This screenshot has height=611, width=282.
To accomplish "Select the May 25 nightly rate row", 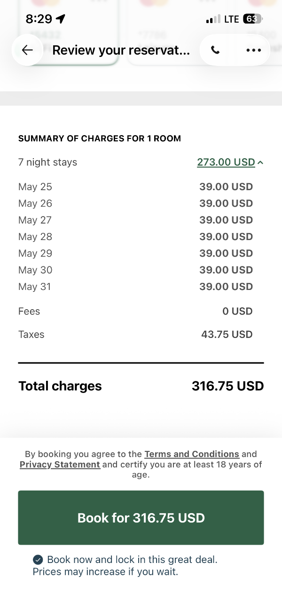I will click(x=136, y=187).
